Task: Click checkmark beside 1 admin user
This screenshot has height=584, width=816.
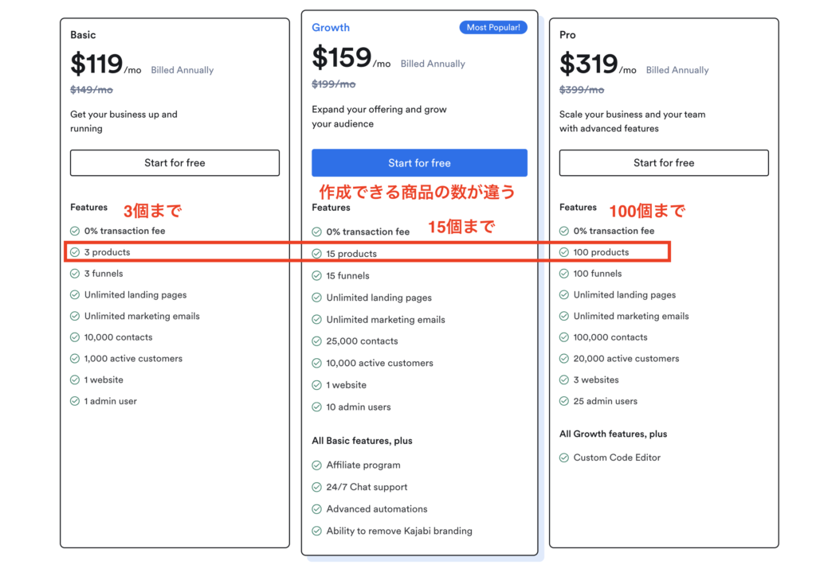Action: 75,401
